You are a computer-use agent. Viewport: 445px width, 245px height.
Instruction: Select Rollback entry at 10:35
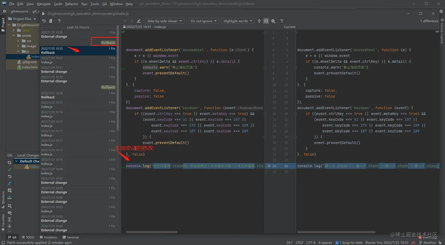tap(78, 51)
